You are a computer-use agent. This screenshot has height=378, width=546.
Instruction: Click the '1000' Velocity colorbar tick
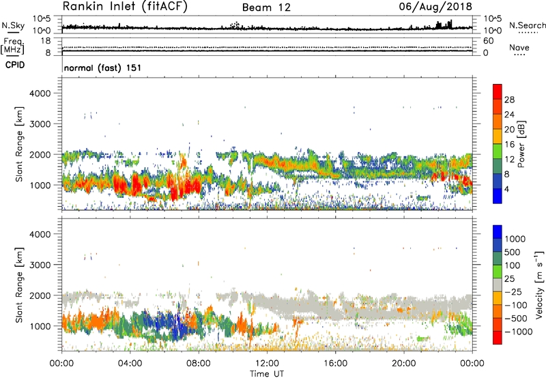(515, 239)
